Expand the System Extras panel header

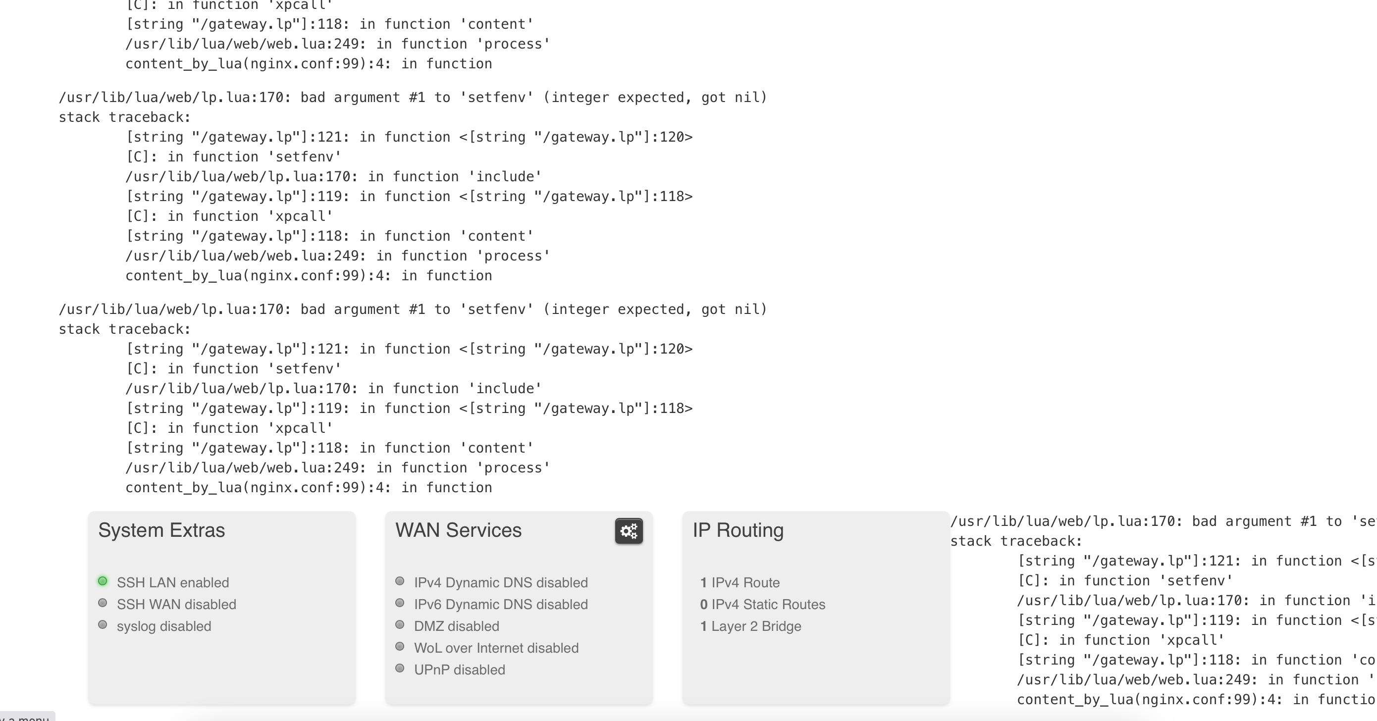point(161,530)
